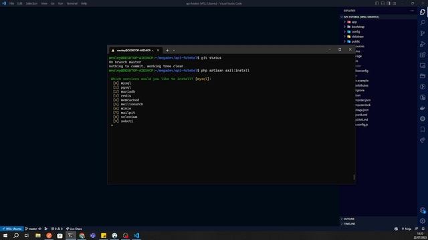The width and height of the screenshot is (428, 240).
Task: Click the Live Share status item
Action: click(x=74, y=229)
